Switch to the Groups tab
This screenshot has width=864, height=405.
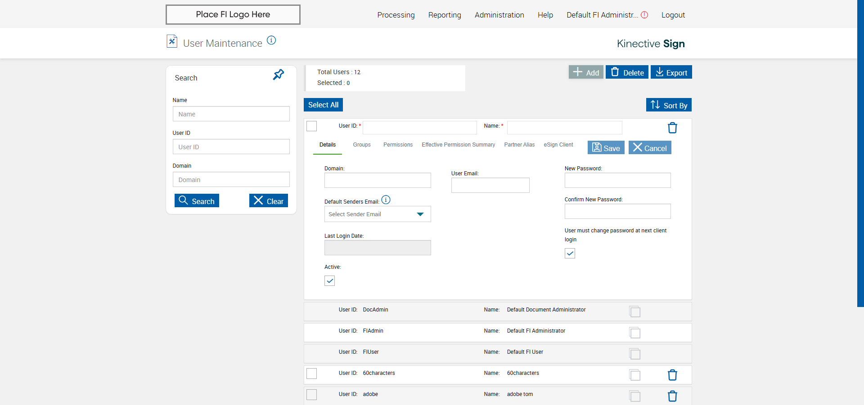tap(362, 145)
